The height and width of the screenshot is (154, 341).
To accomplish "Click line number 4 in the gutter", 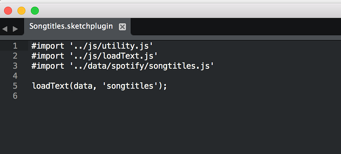I will 15,76.
